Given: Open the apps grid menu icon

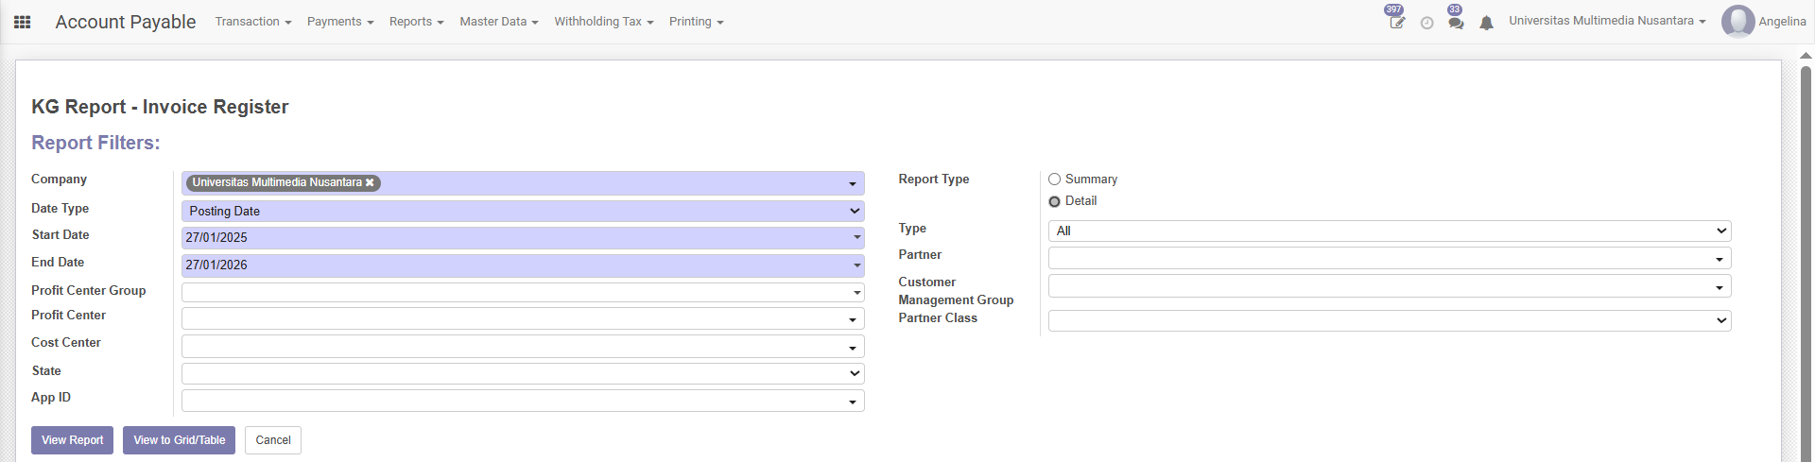Looking at the screenshot, I should (x=23, y=22).
